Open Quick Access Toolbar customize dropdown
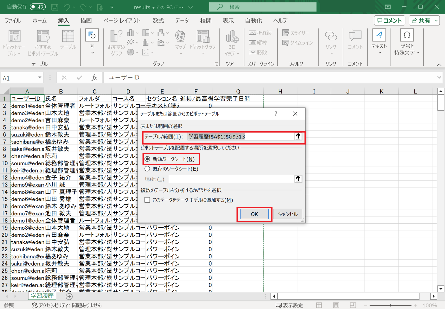 click(x=112, y=7)
